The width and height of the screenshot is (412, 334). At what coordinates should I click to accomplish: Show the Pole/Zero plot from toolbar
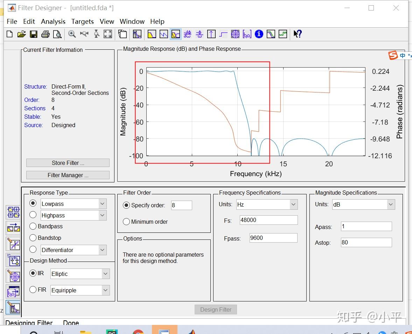(235, 34)
